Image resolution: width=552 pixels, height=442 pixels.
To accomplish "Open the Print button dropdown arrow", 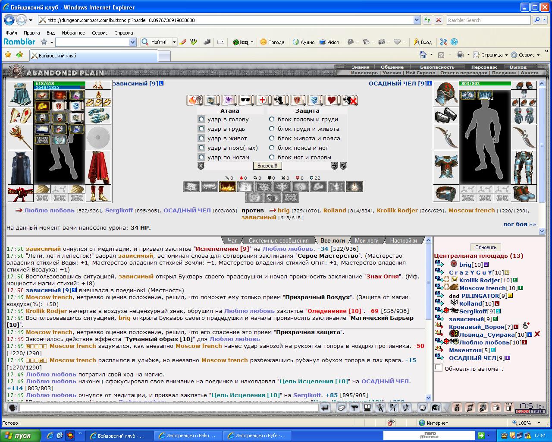I will pyautogui.click(x=468, y=55).
